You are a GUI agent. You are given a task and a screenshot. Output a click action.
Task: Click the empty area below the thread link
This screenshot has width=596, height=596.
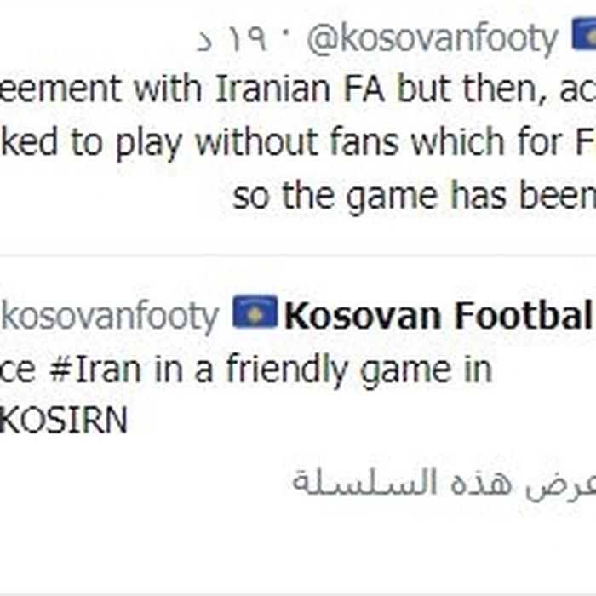(298, 547)
